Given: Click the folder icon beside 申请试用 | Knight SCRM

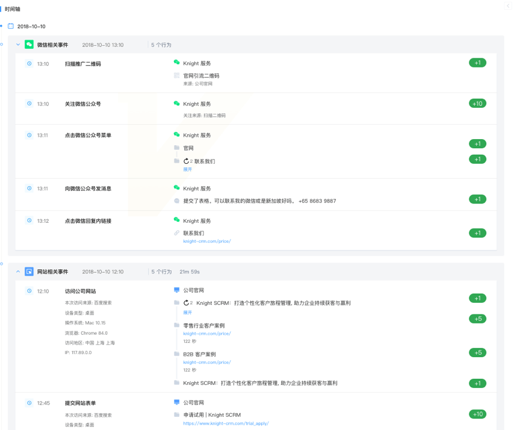Looking at the screenshot, I should coord(177,414).
